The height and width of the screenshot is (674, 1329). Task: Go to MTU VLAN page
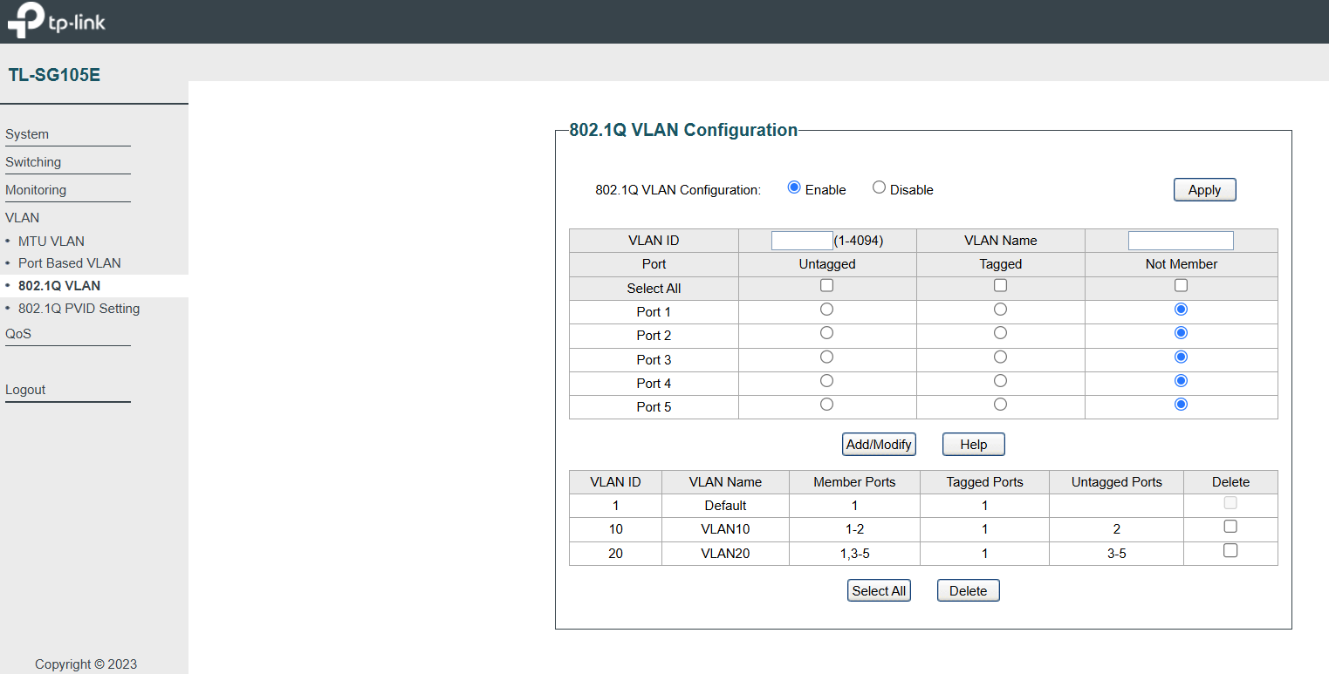(x=51, y=242)
